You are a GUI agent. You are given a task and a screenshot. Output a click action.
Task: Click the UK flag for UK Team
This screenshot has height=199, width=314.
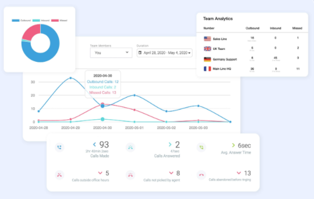207,49
